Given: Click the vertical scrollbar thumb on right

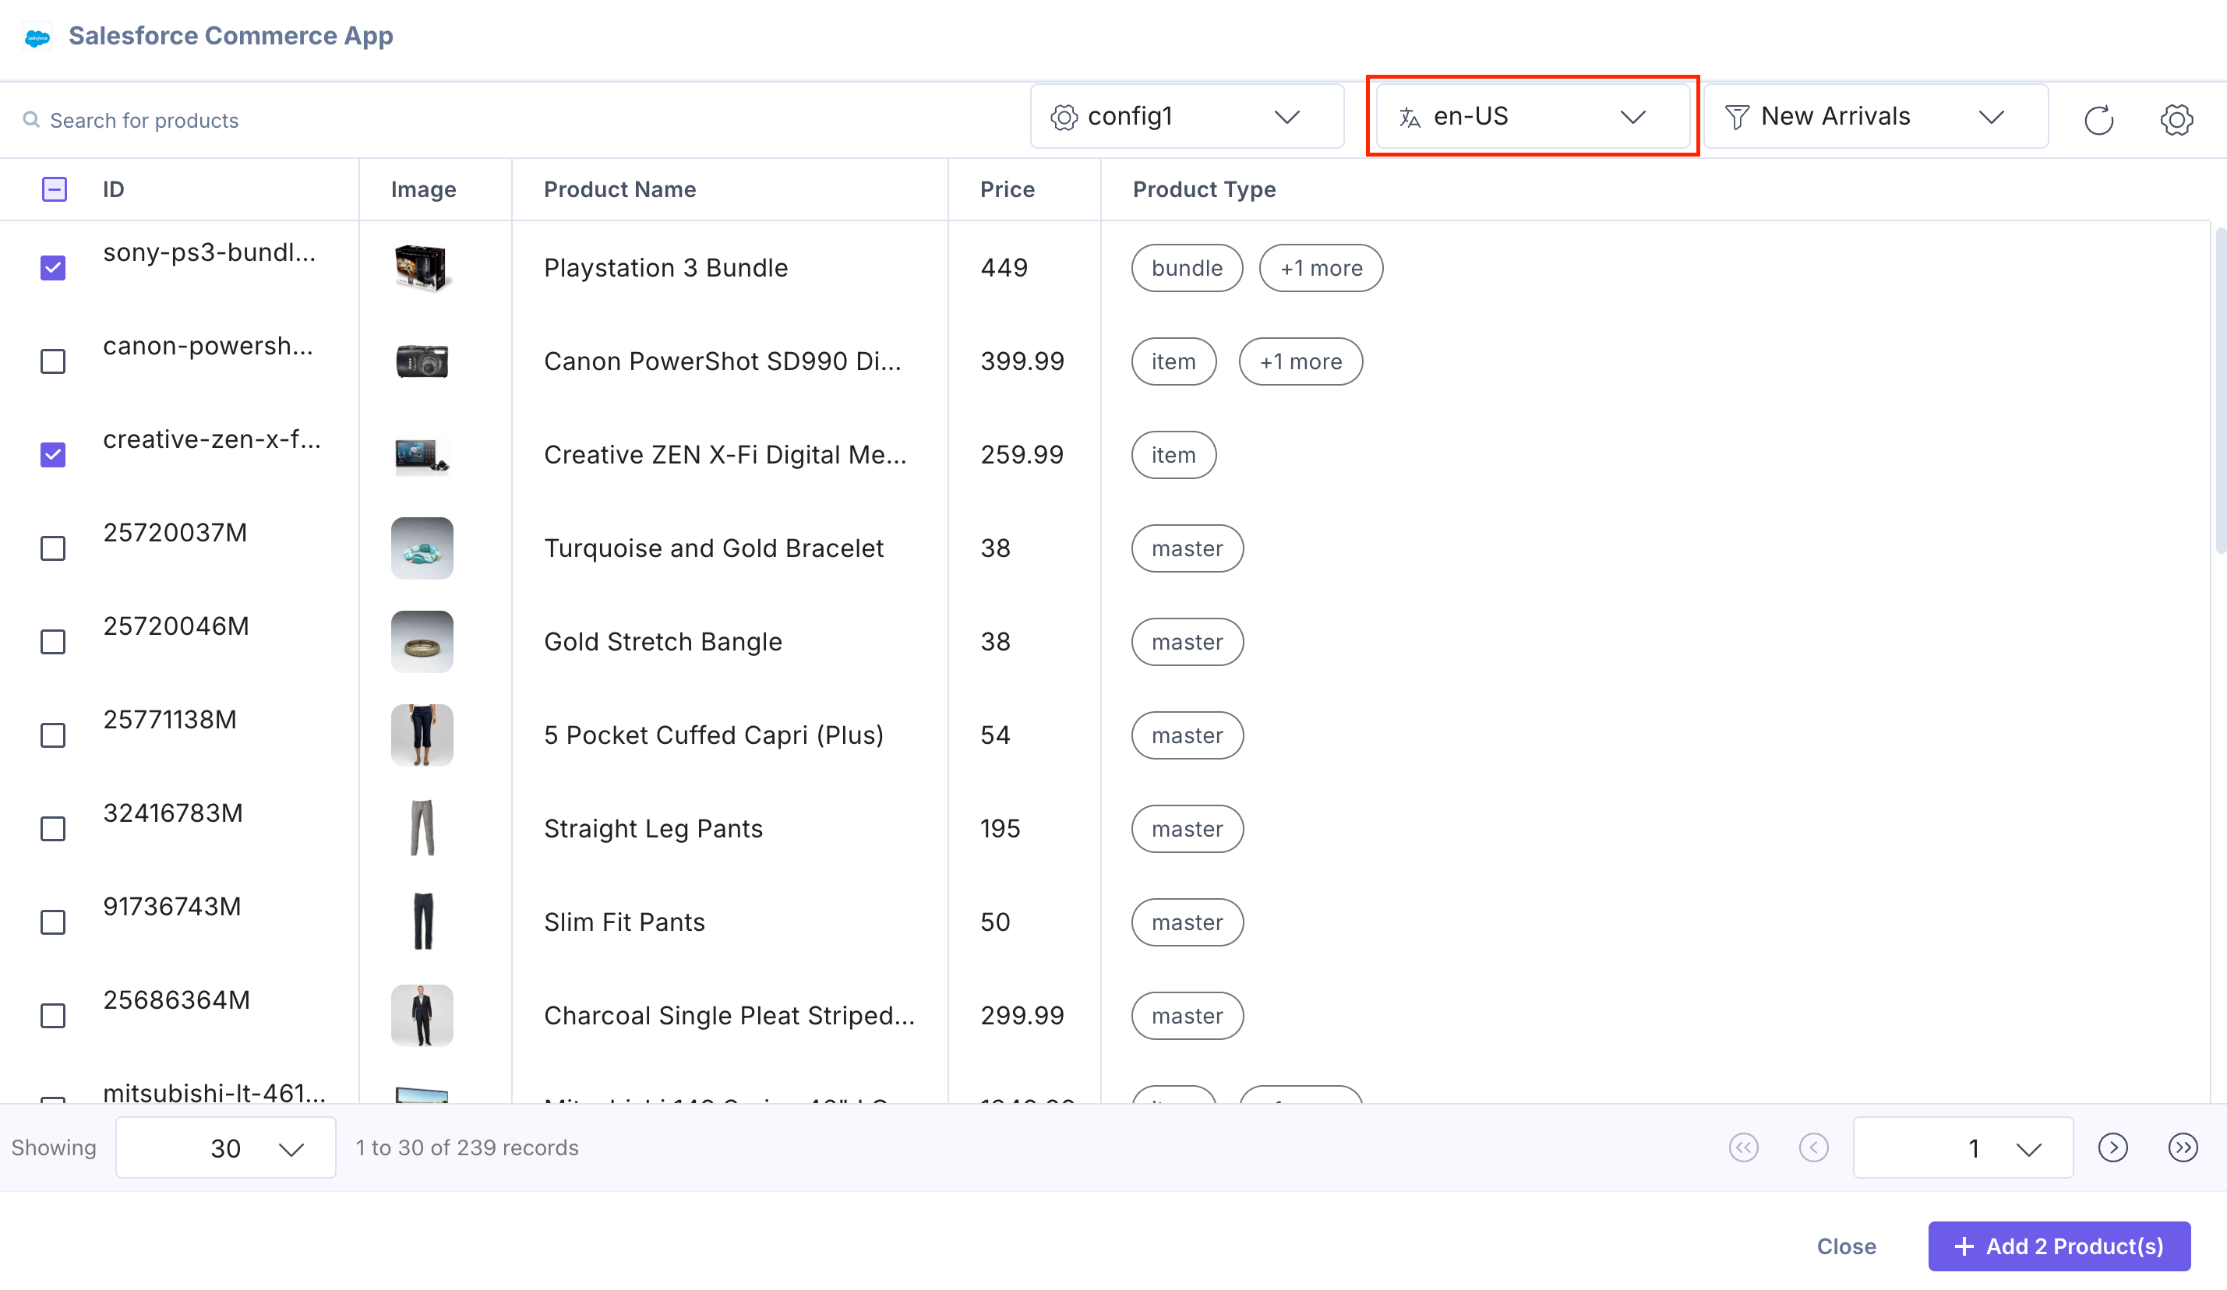Looking at the screenshot, I should (x=2219, y=389).
